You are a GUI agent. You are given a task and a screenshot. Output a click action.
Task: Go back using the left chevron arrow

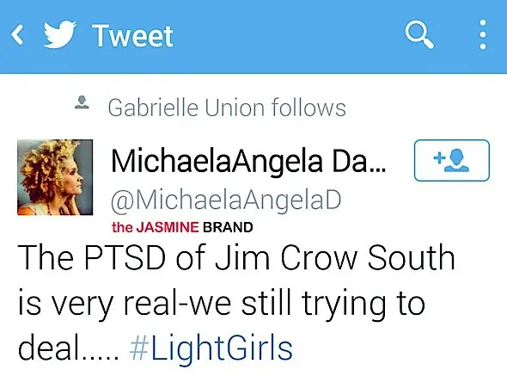pos(17,34)
